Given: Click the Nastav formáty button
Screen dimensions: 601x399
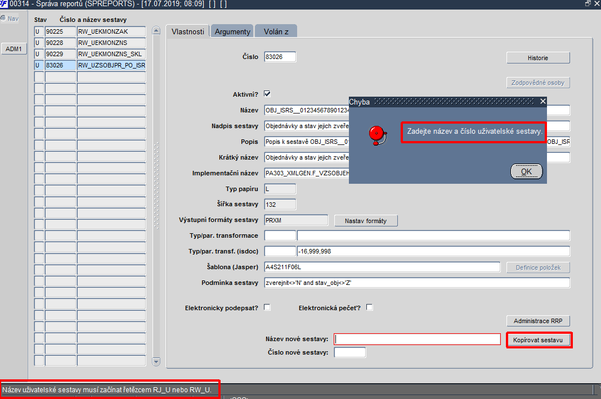Looking at the screenshot, I should (x=366, y=221).
